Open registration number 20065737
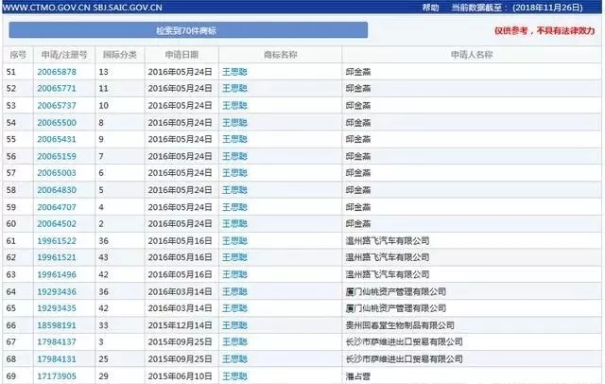Viewport: 605px width, 384px height. 57,105
